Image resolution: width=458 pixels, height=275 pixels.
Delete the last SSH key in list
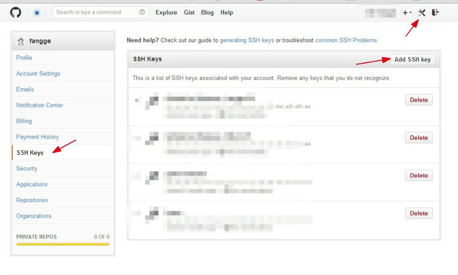(x=418, y=213)
